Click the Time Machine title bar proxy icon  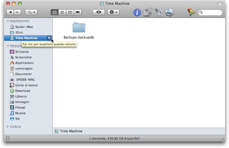tap(102, 4)
